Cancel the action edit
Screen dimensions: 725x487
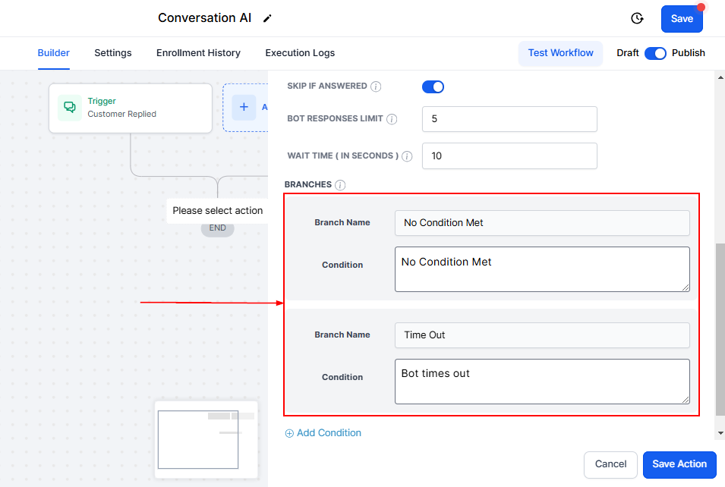[610, 464]
